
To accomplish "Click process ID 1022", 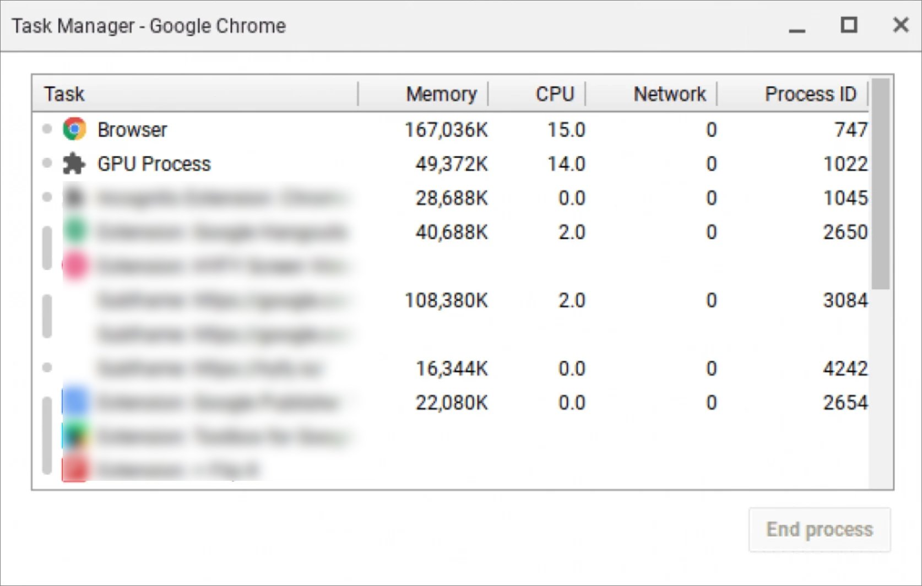I will point(845,164).
